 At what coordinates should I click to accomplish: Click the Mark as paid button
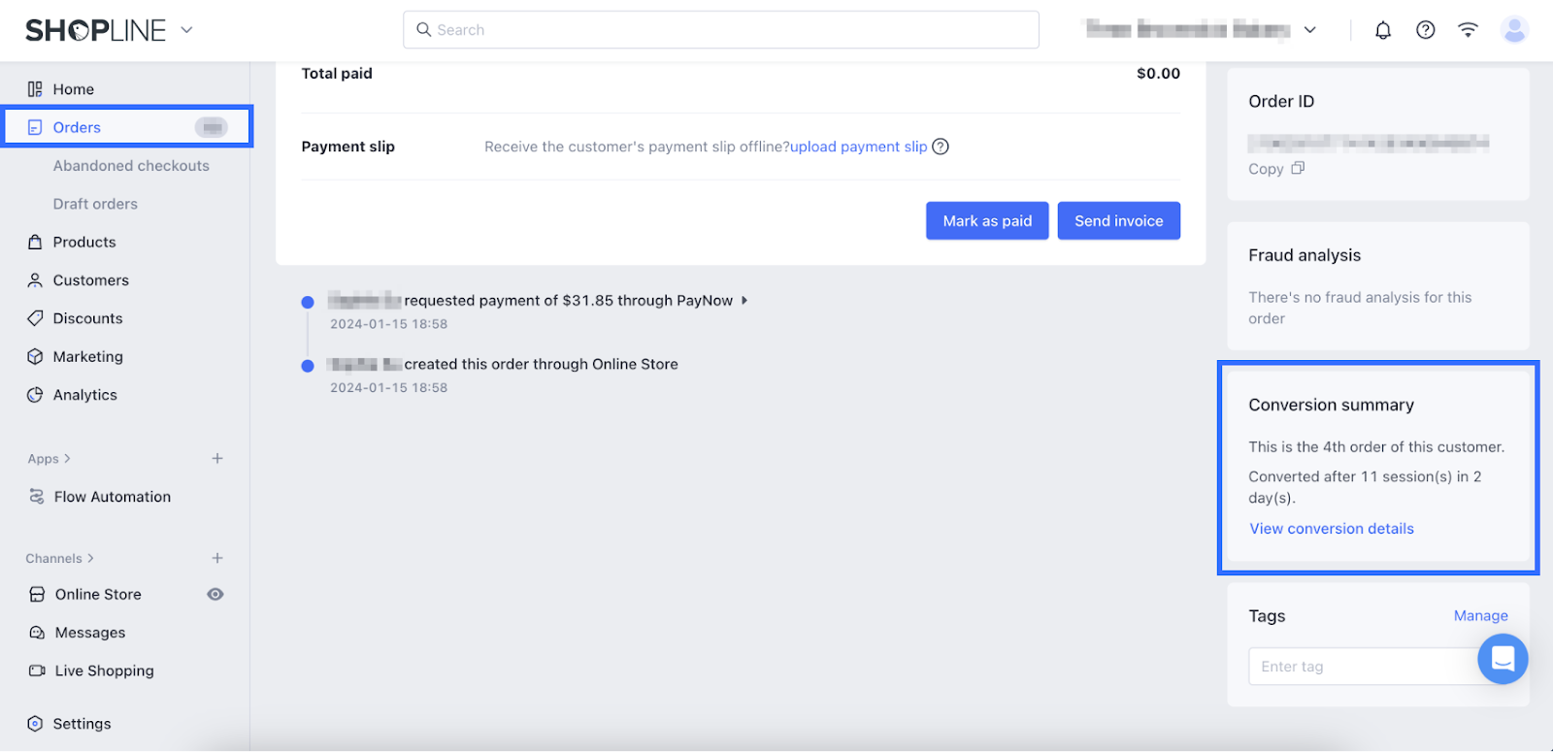pyautogui.click(x=987, y=221)
